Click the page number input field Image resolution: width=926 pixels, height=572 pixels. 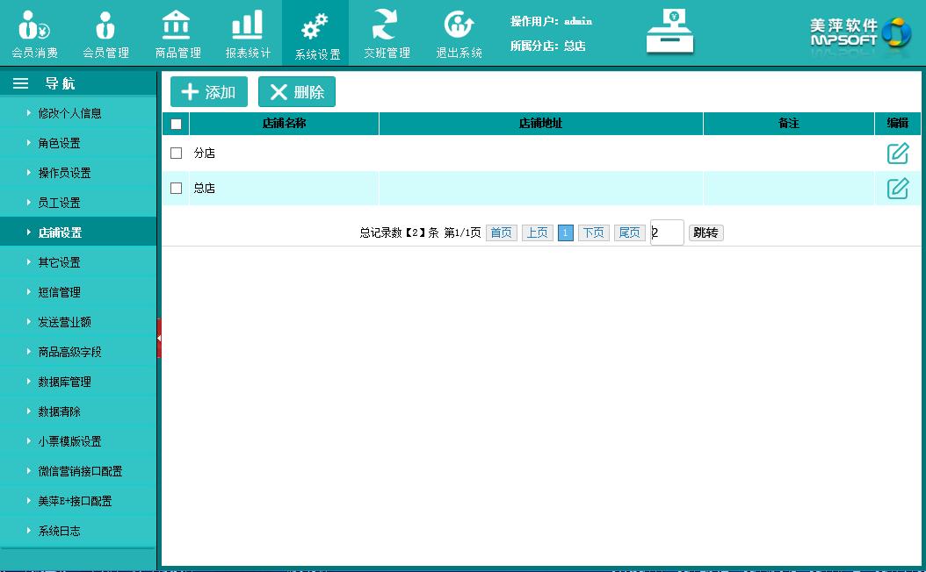coord(667,232)
